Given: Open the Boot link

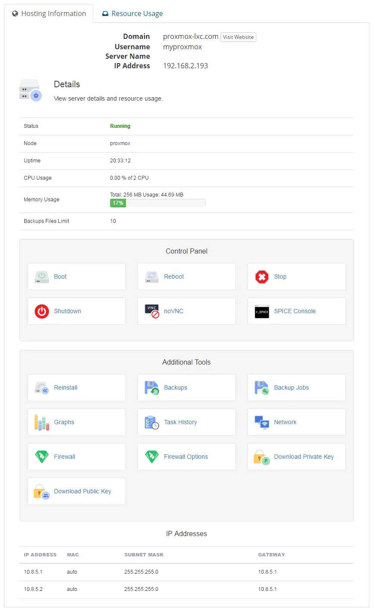Looking at the screenshot, I should 60,276.
